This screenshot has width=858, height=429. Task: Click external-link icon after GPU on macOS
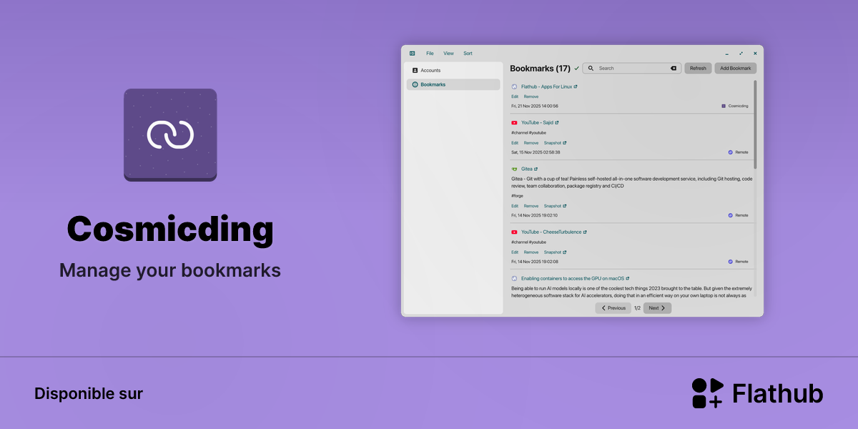(628, 278)
